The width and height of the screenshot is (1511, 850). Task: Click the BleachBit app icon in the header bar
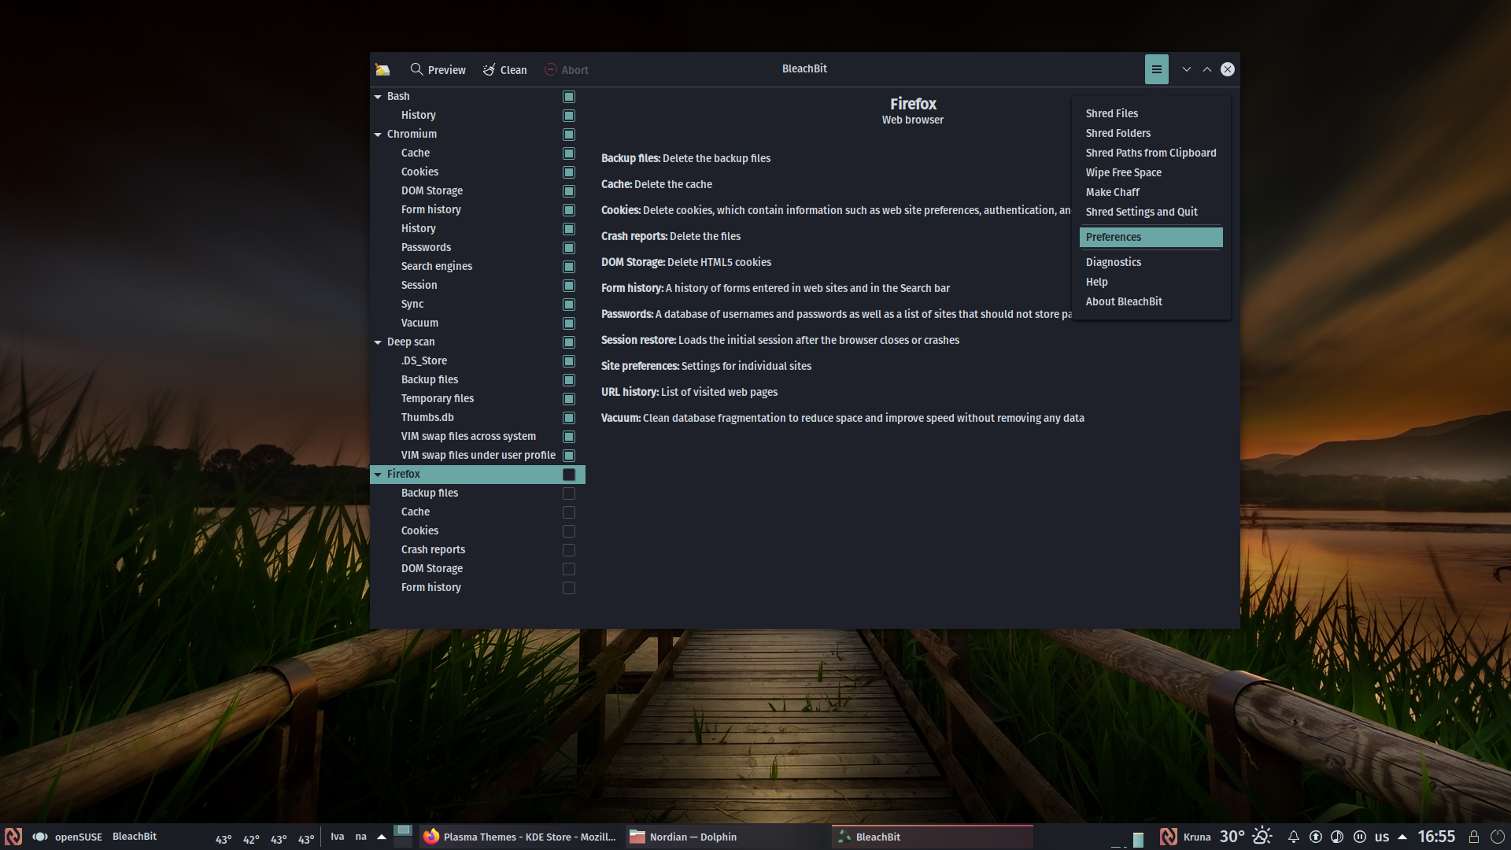382,69
